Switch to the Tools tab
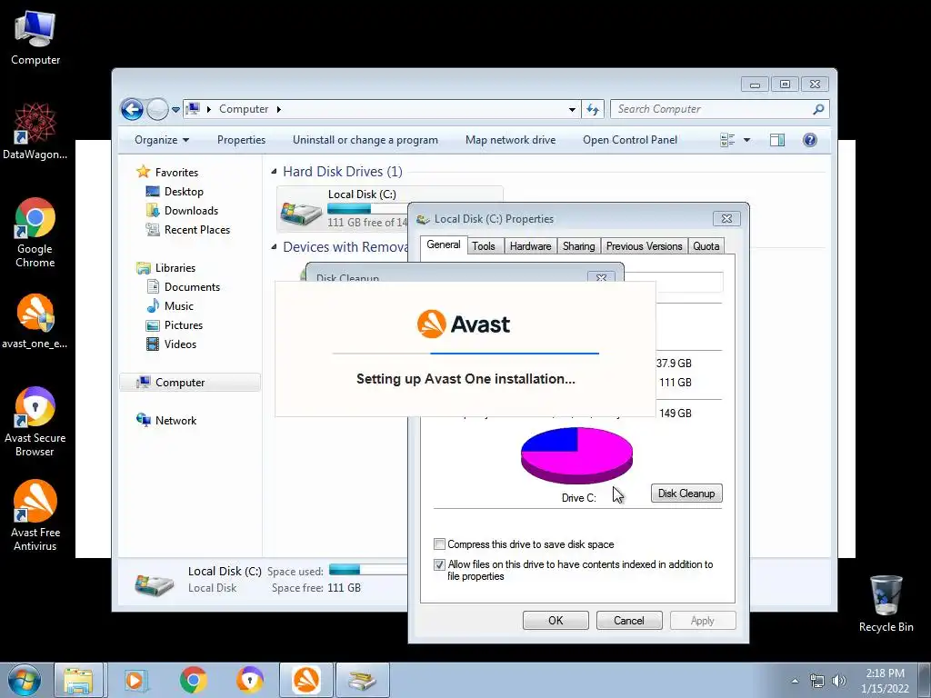Viewport: 931px width, 698px height. tap(484, 246)
